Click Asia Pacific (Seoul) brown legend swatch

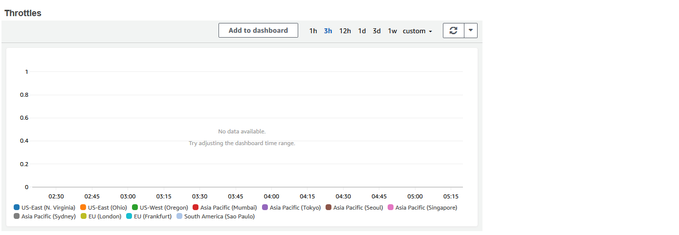(x=329, y=208)
